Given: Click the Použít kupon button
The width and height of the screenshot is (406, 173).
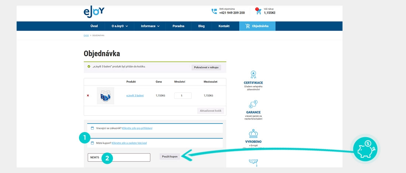Looking at the screenshot, I should pos(170,157).
